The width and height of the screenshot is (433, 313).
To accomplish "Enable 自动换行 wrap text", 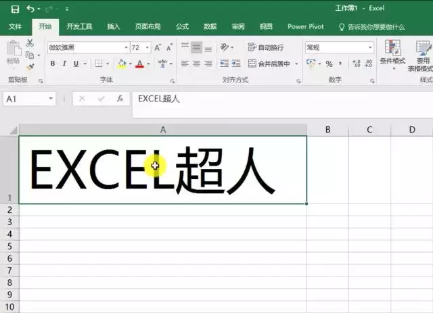I will point(266,47).
